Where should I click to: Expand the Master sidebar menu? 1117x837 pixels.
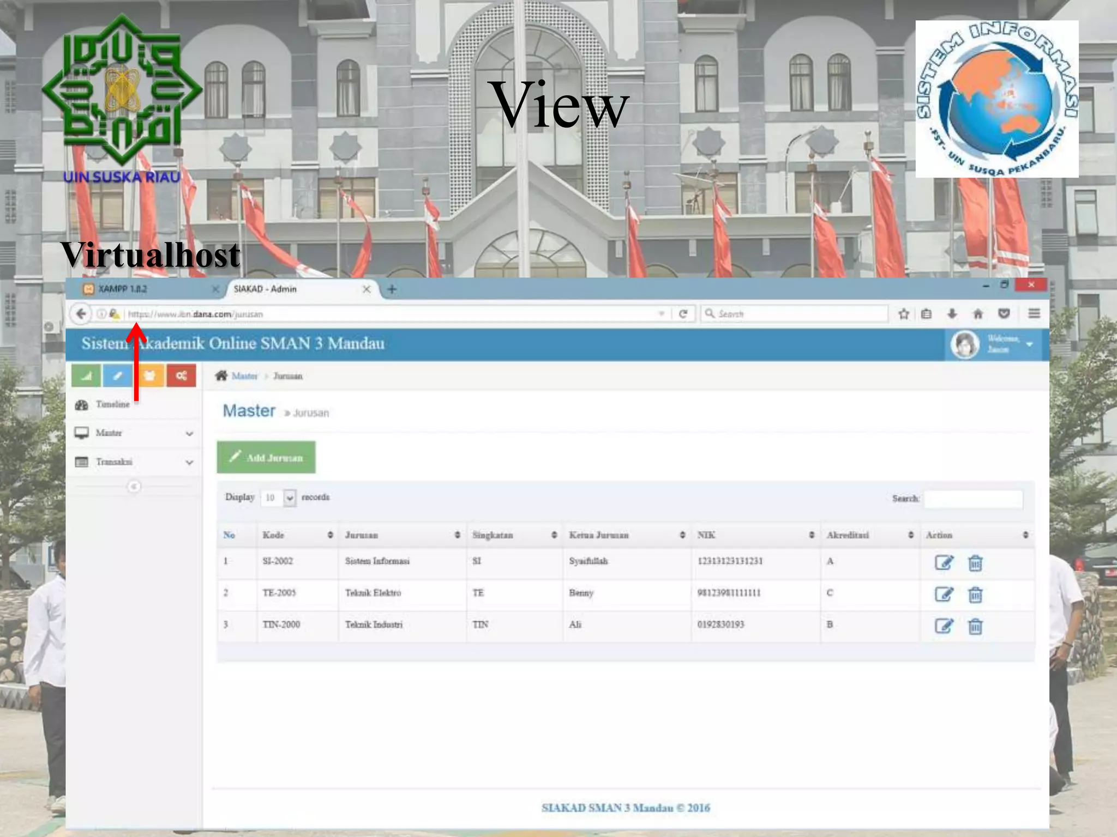134,433
